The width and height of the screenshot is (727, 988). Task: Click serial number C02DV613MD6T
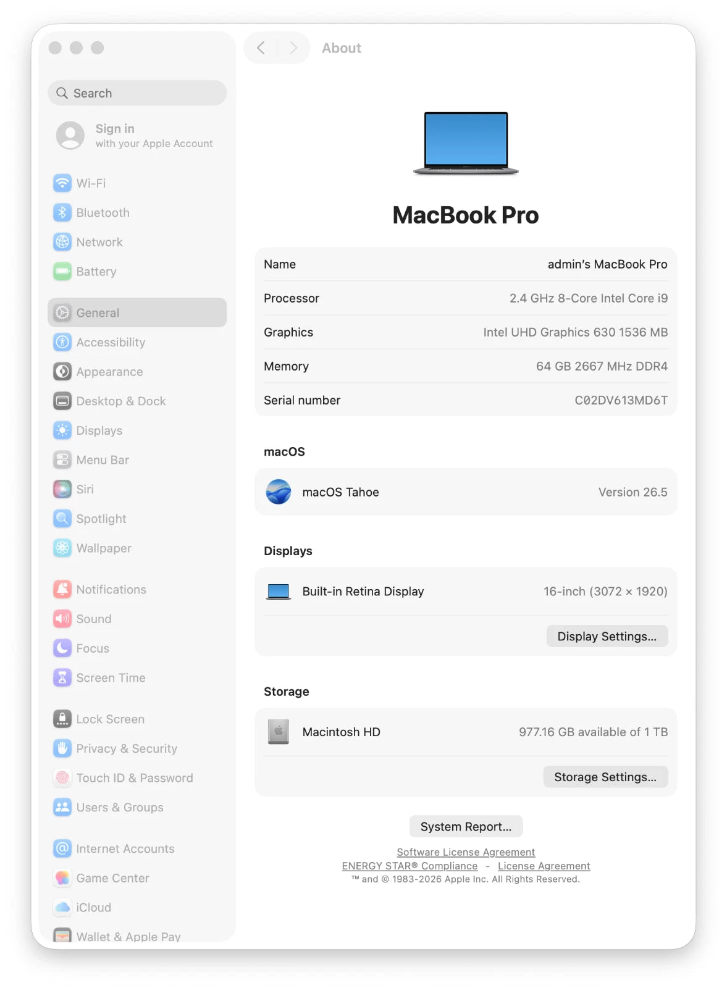pos(621,400)
